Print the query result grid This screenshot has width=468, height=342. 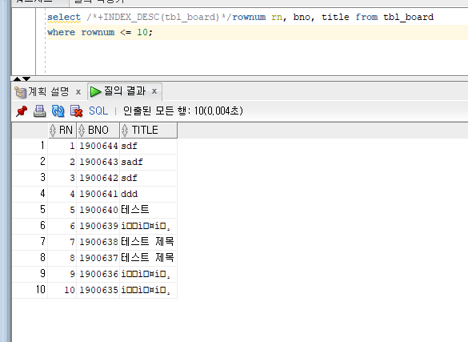(39, 111)
